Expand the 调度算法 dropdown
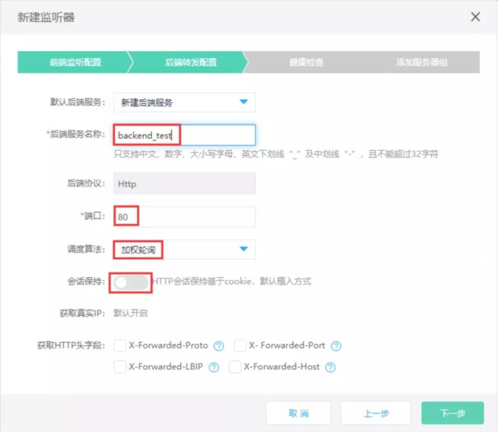This screenshot has width=498, height=432. (x=184, y=250)
